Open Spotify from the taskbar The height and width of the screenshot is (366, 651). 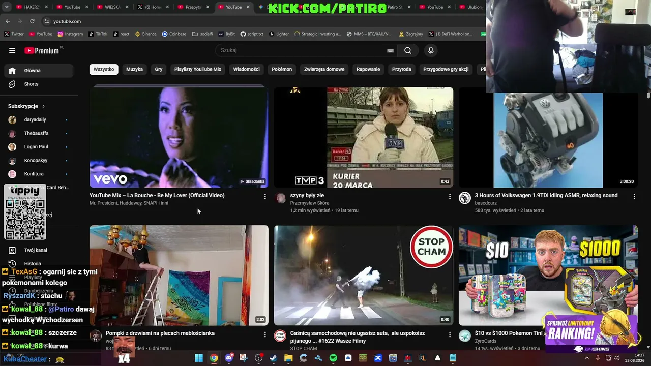coord(333,358)
